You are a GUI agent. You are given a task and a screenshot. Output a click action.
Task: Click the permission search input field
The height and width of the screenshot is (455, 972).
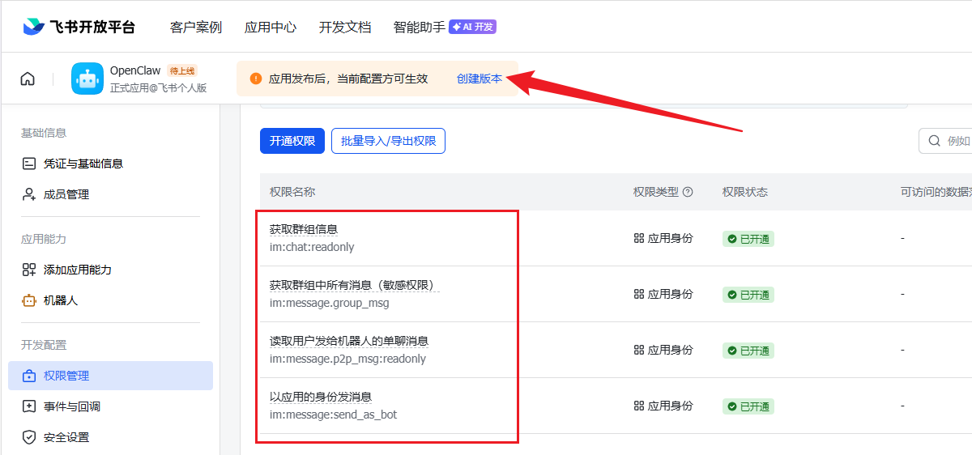[x=957, y=141]
